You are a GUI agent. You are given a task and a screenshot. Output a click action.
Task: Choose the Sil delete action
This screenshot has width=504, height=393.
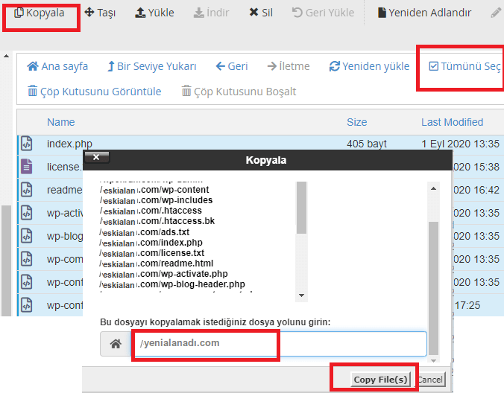click(x=261, y=13)
